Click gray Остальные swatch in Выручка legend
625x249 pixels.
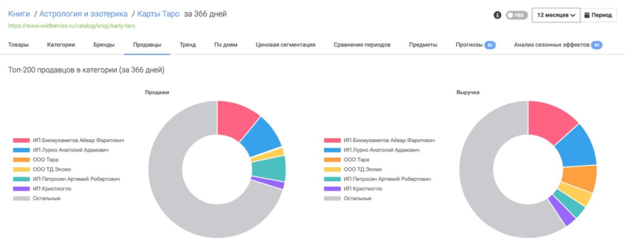tap(332, 198)
